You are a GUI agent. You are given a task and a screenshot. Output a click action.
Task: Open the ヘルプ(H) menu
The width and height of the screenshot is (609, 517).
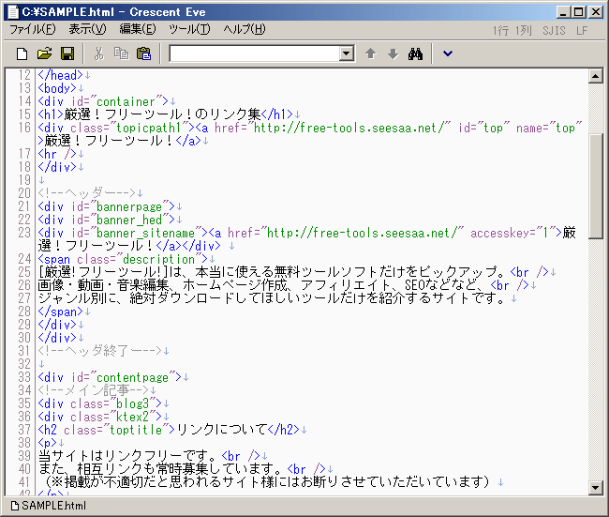(x=245, y=29)
